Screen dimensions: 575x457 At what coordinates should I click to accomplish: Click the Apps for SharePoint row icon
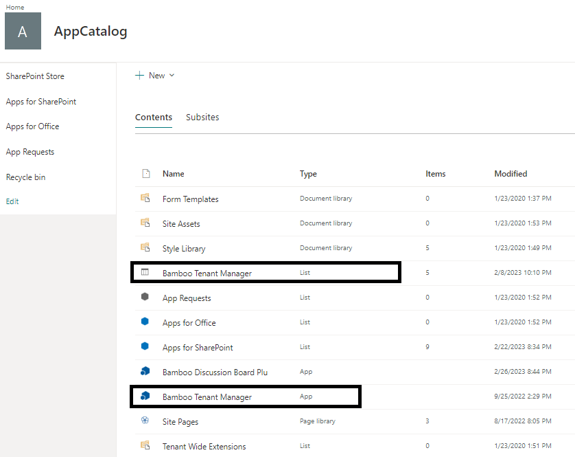[145, 346]
